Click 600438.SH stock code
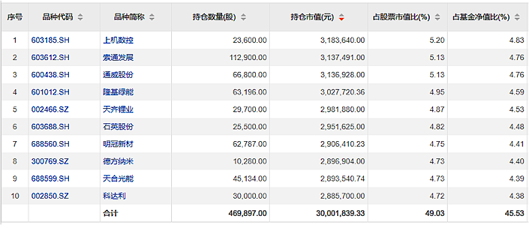 pos(50,75)
